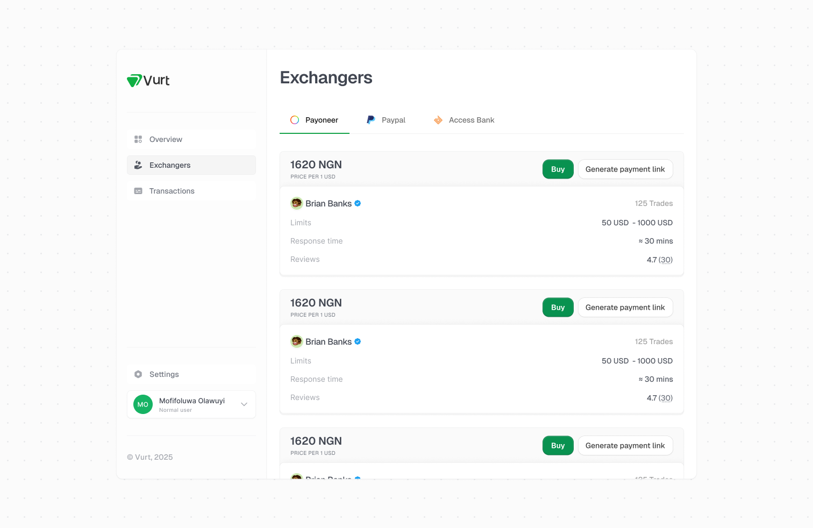Open the Transactions menu item
Screen dimensions: 813x528
pyautogui.click(x=191, y=191)
